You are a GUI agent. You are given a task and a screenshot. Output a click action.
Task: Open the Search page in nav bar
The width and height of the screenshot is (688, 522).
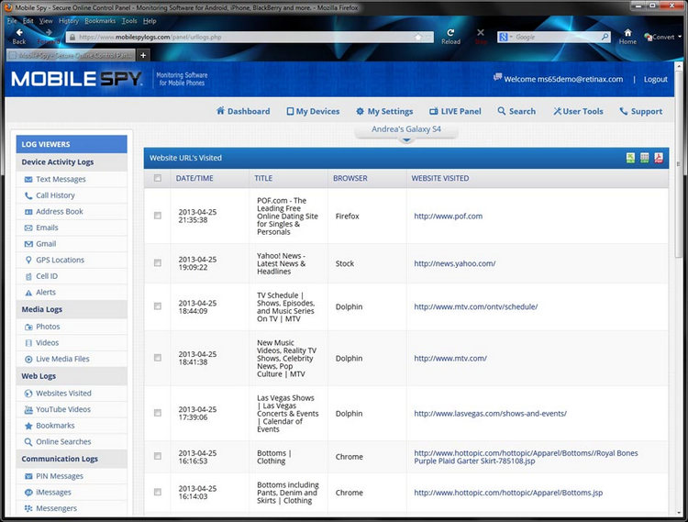(x=516, y=111)
